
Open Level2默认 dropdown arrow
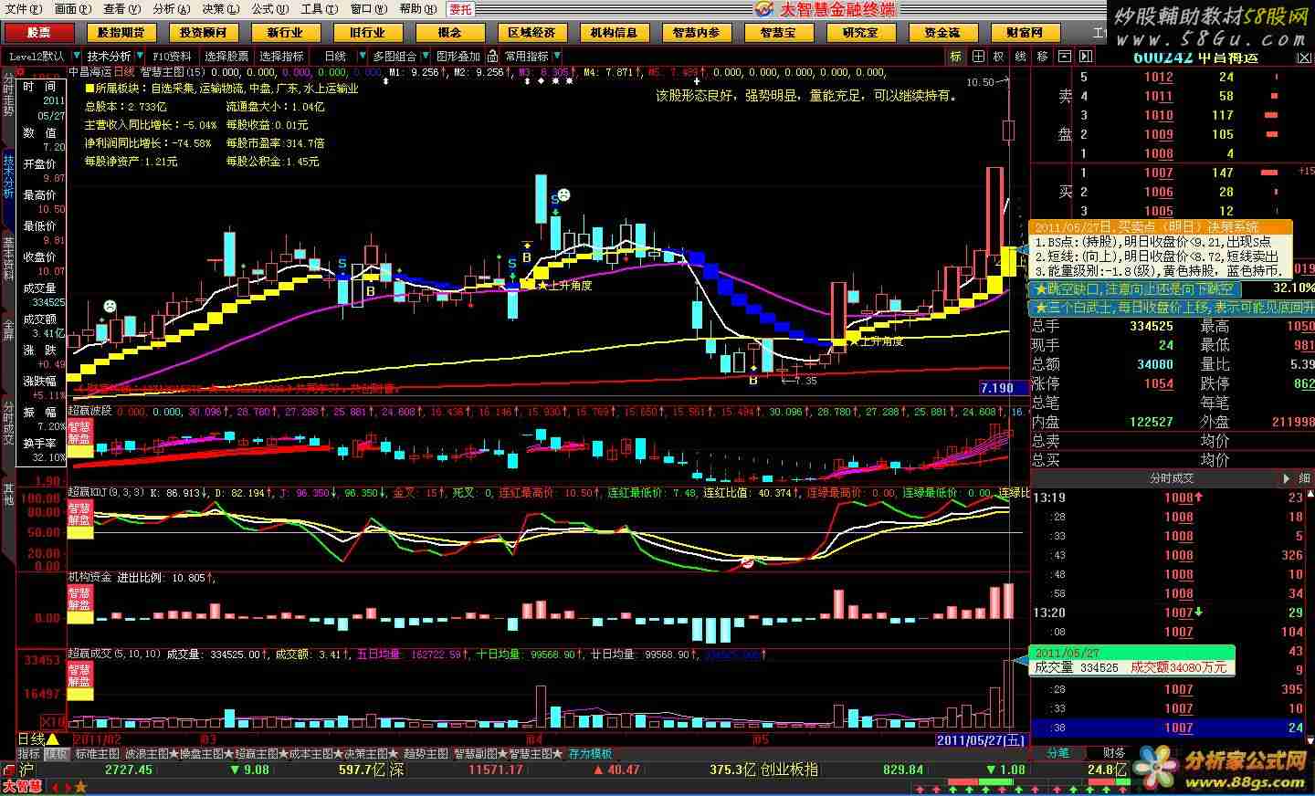(x=75, y=56)
